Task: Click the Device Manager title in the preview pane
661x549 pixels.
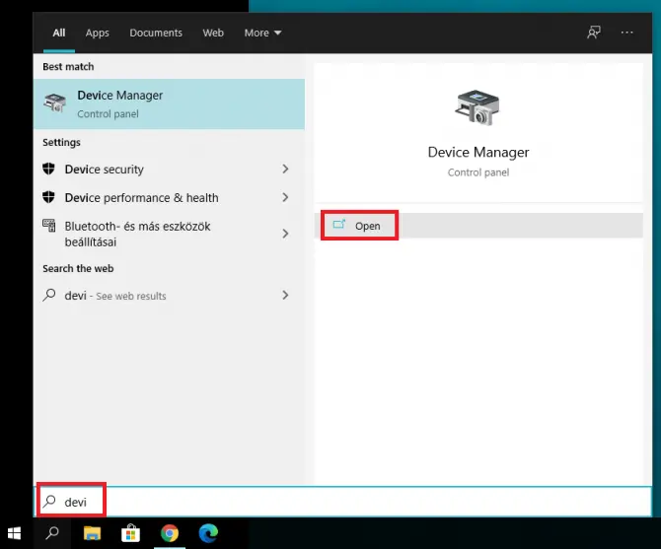Action: point(478,152)
